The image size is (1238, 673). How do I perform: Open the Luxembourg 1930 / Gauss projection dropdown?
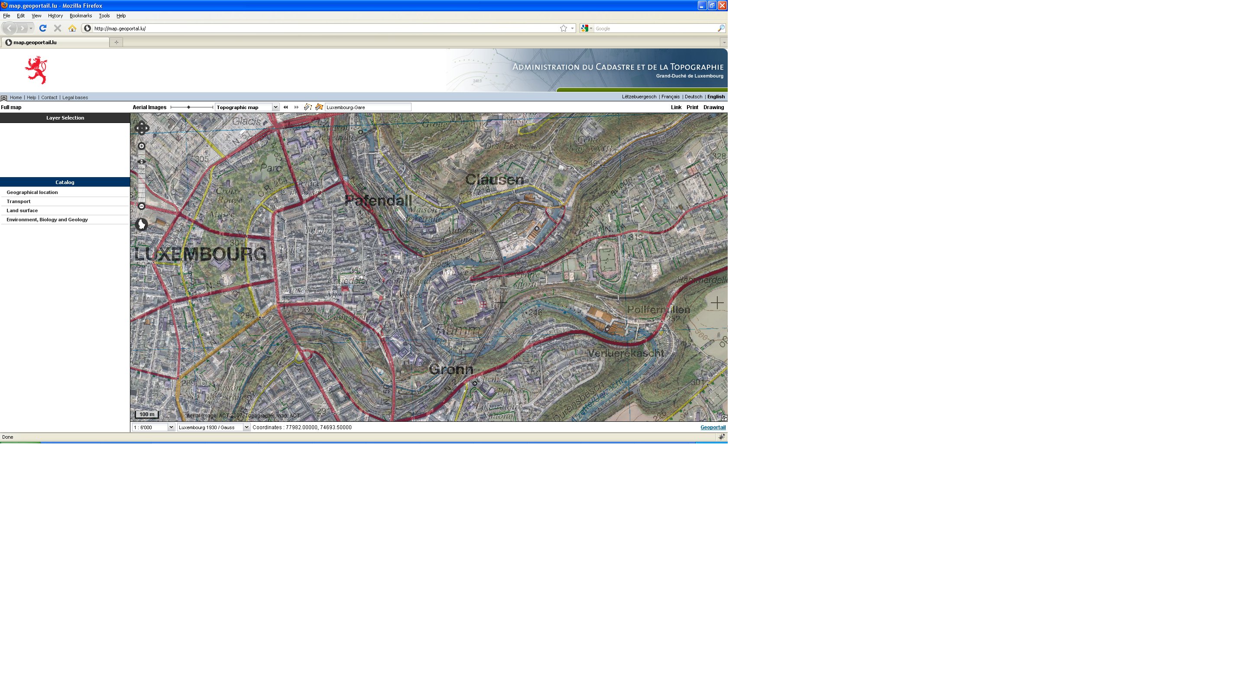point(214,427)
